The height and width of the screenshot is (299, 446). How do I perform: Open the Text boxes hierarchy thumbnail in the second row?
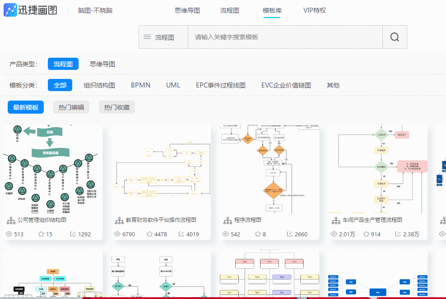tap(269, 274)
